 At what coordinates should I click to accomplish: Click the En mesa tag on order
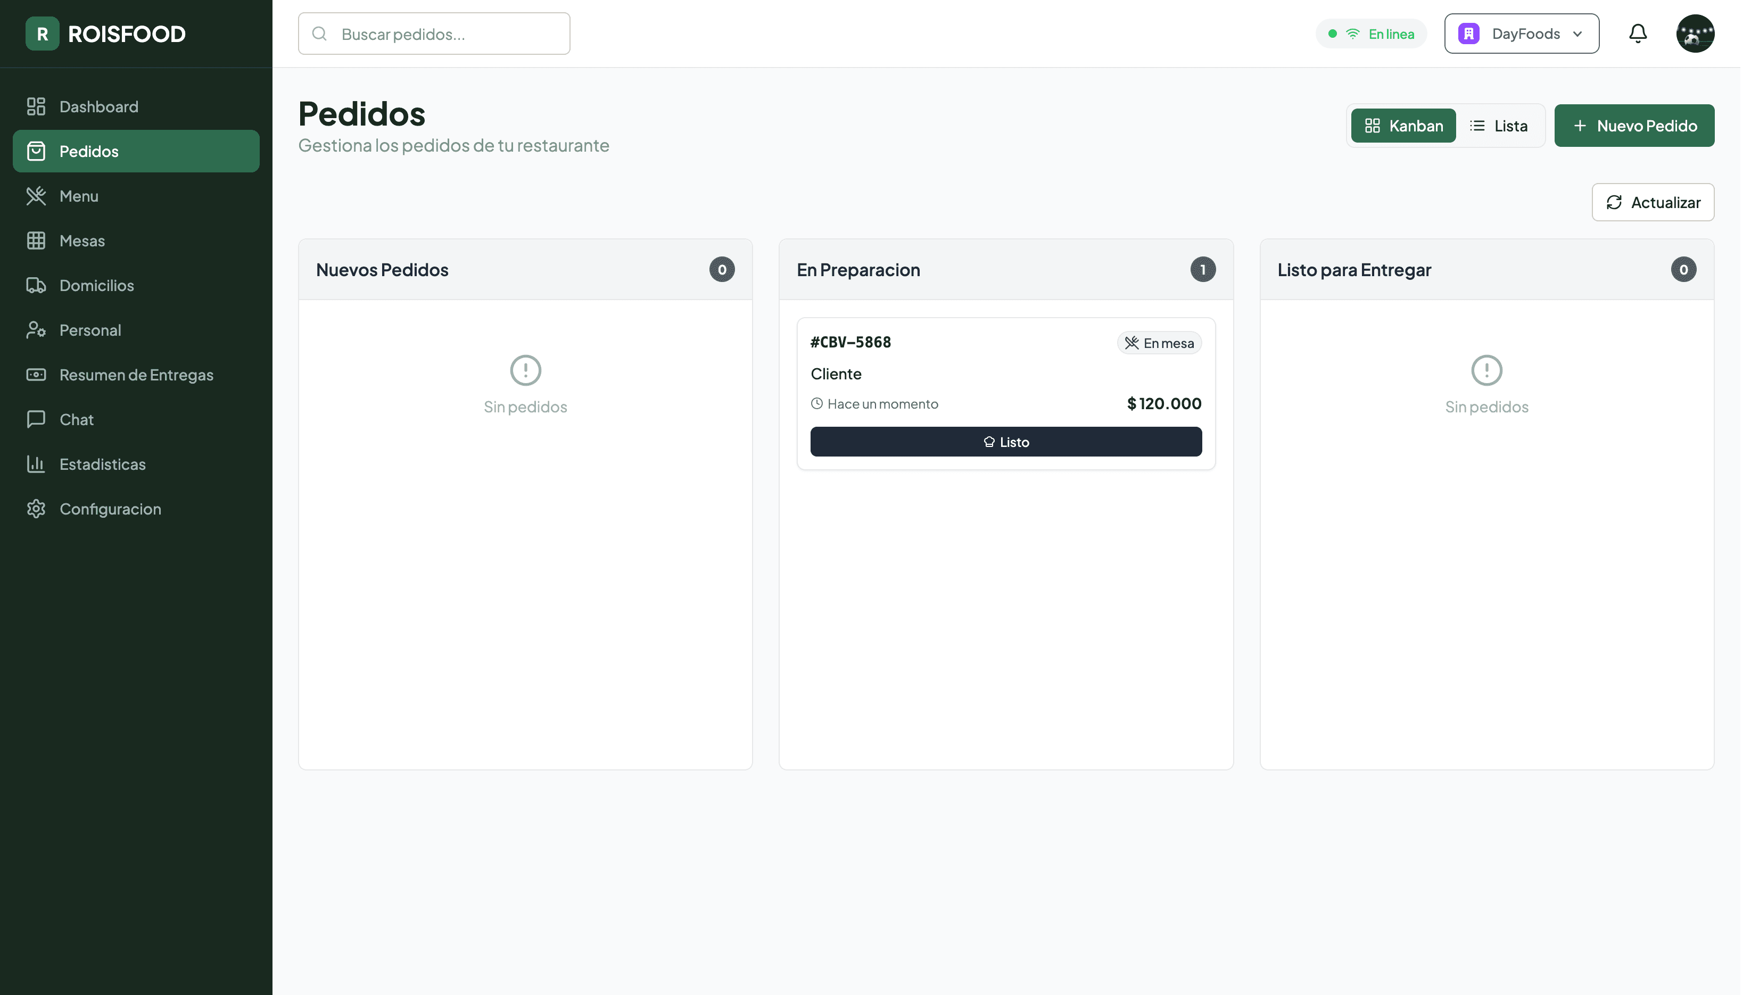tap(1159, 343)
